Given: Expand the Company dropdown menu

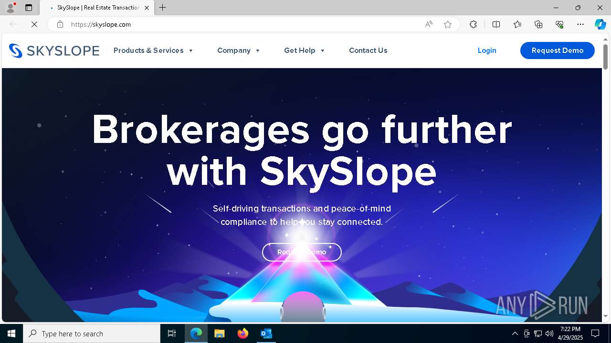Looking at the screenshot, I should point(239,50).
